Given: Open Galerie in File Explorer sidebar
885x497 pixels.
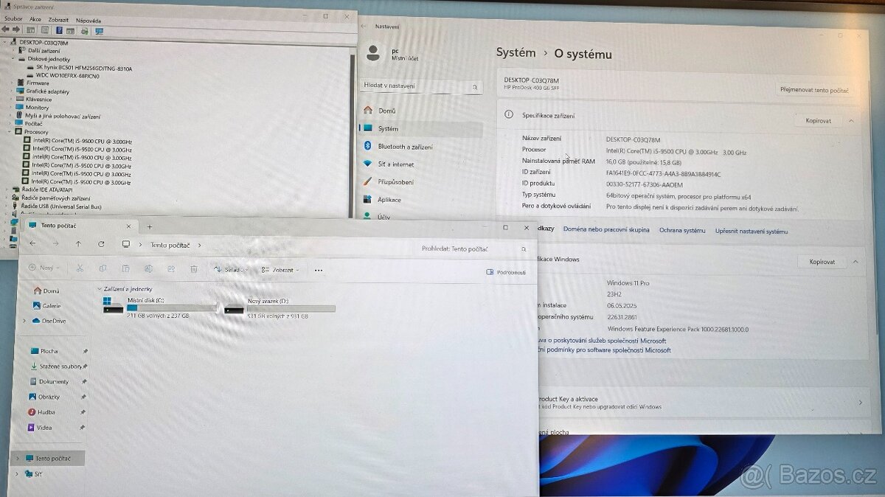Looking at the screenshot, I should pyautogui.click(x=46, y=305).
